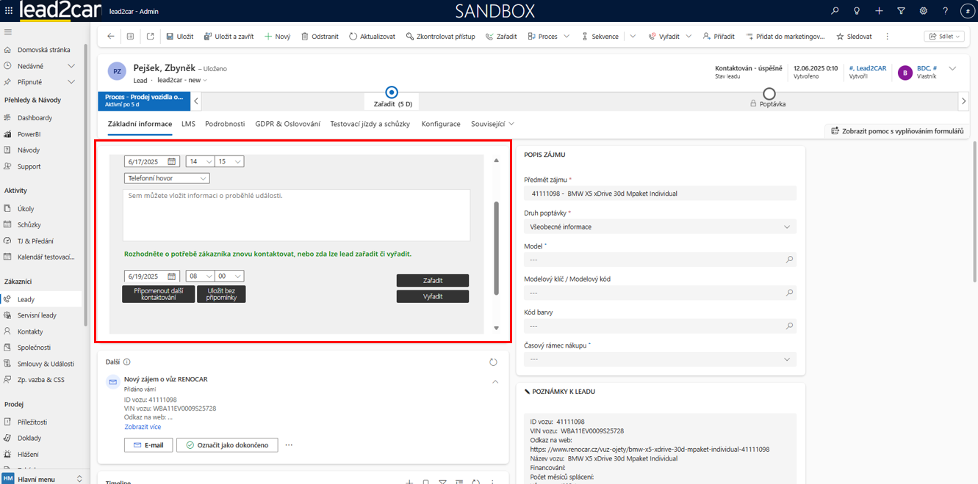Open the settings gear icon

(923, 11)
